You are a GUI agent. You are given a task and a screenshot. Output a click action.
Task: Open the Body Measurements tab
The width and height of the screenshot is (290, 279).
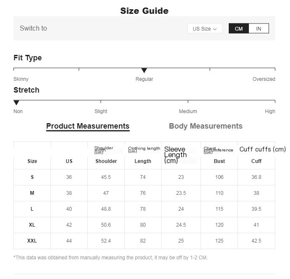tap(206, 126)
